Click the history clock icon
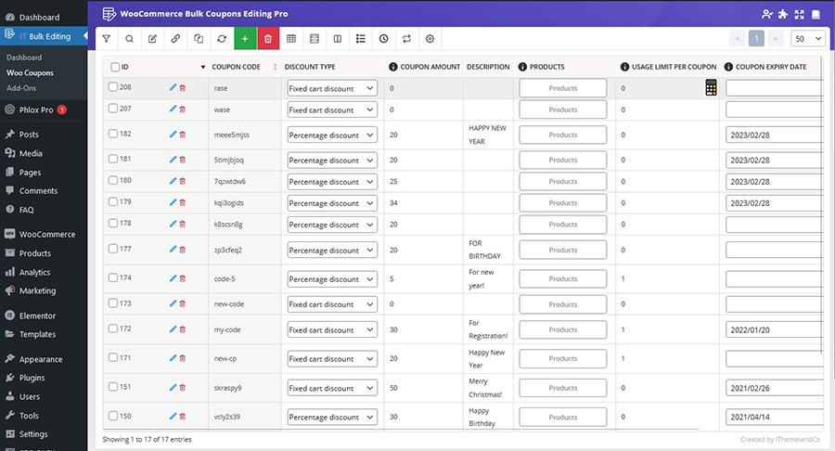 pos(383,38)
